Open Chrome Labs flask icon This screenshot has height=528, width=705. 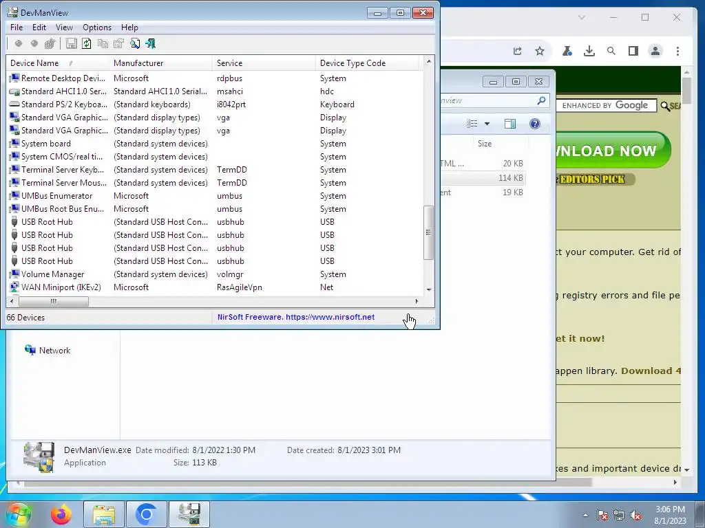pyautogui.click(x=567, y=51)
